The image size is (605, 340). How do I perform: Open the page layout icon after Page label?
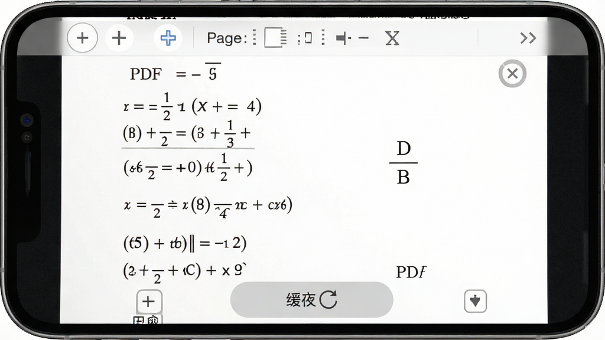pyautogui.click(x=275, y=38)
